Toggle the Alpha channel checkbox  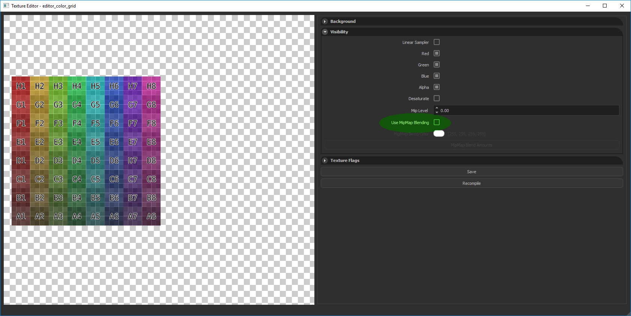(437, 87)
